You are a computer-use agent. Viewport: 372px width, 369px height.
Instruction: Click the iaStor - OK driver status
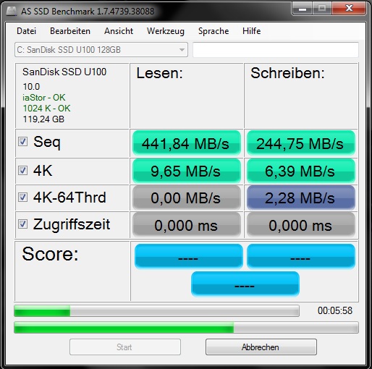pyautogui.click(x=44, y=98)
